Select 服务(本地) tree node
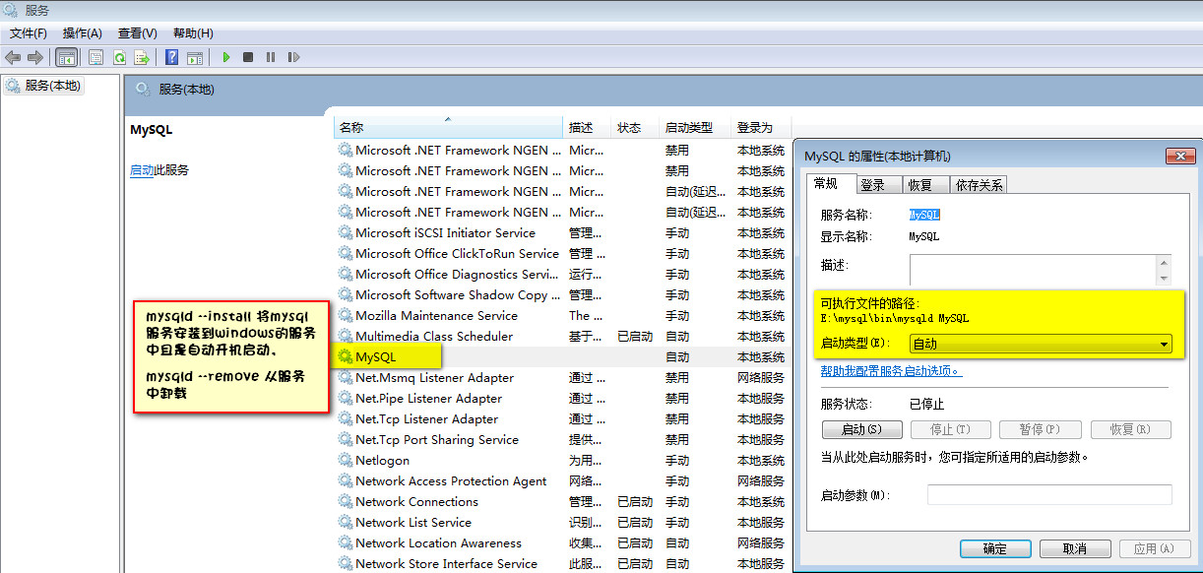 click(x=44, y=86)
